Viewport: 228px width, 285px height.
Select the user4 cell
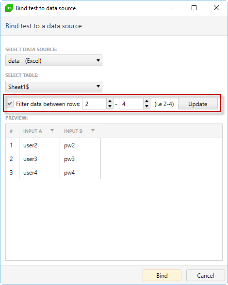39,172
